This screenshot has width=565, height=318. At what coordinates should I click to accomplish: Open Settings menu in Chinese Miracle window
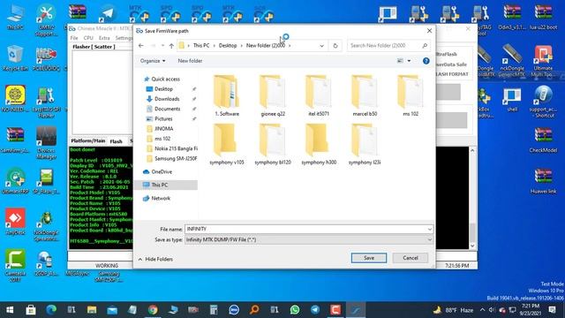pyautogui.click(x=124, y=38)
